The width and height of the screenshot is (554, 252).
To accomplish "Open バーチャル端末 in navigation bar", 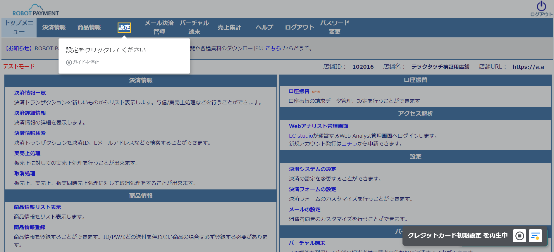I will [194, 27].
